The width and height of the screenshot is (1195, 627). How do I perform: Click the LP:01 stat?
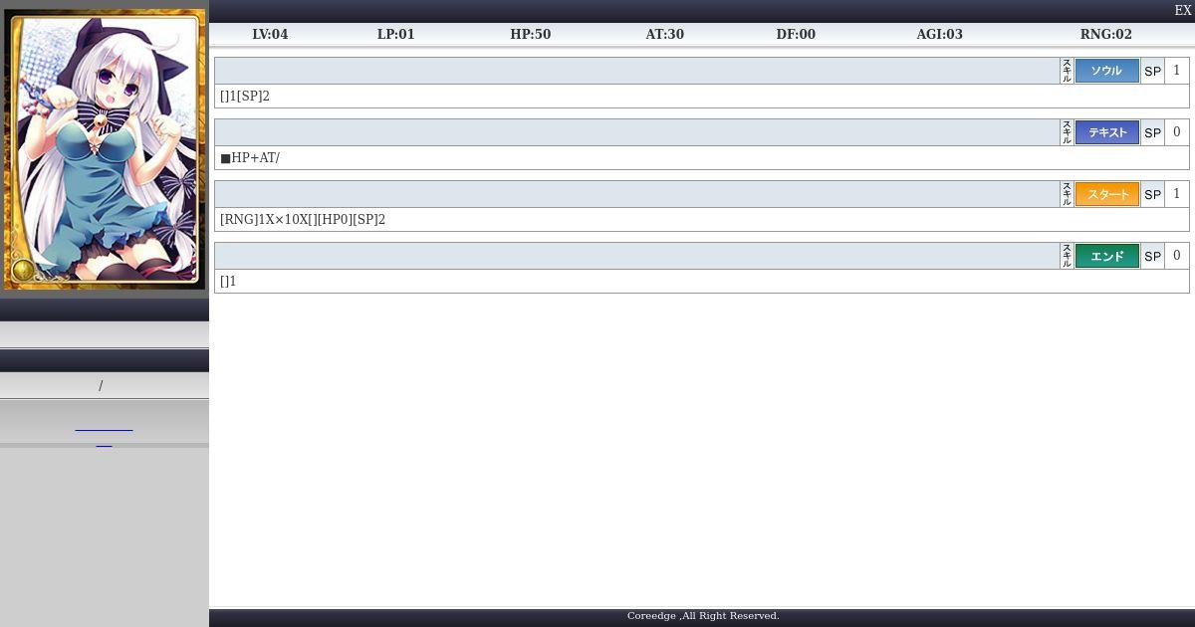[395, 34]
